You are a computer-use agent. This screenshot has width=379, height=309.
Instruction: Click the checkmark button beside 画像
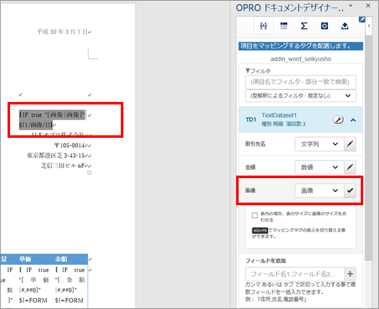click(350, 191)
